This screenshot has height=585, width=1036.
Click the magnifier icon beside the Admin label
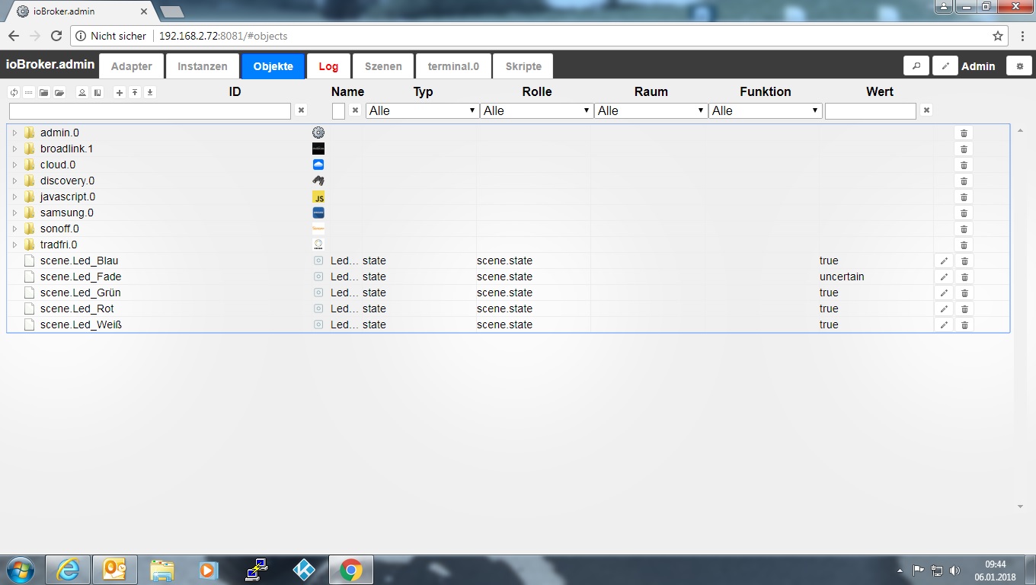tap(916, 66)
